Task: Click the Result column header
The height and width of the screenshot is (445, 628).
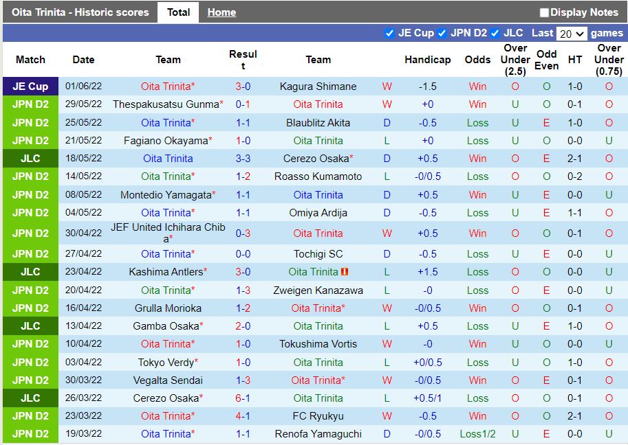Action: pyautogui.click(x=243, y=60)
